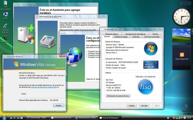Click Información de soporte técnico button
Viewport: 193px width, 120px height.
pos(118,96)
